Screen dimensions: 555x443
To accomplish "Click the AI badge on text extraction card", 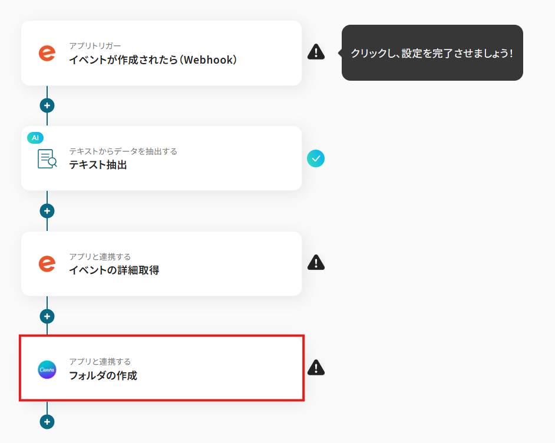I will [x=35, y=137].
